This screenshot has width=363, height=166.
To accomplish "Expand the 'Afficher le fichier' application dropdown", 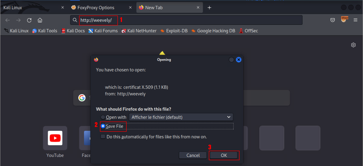I will coord(181,117).
